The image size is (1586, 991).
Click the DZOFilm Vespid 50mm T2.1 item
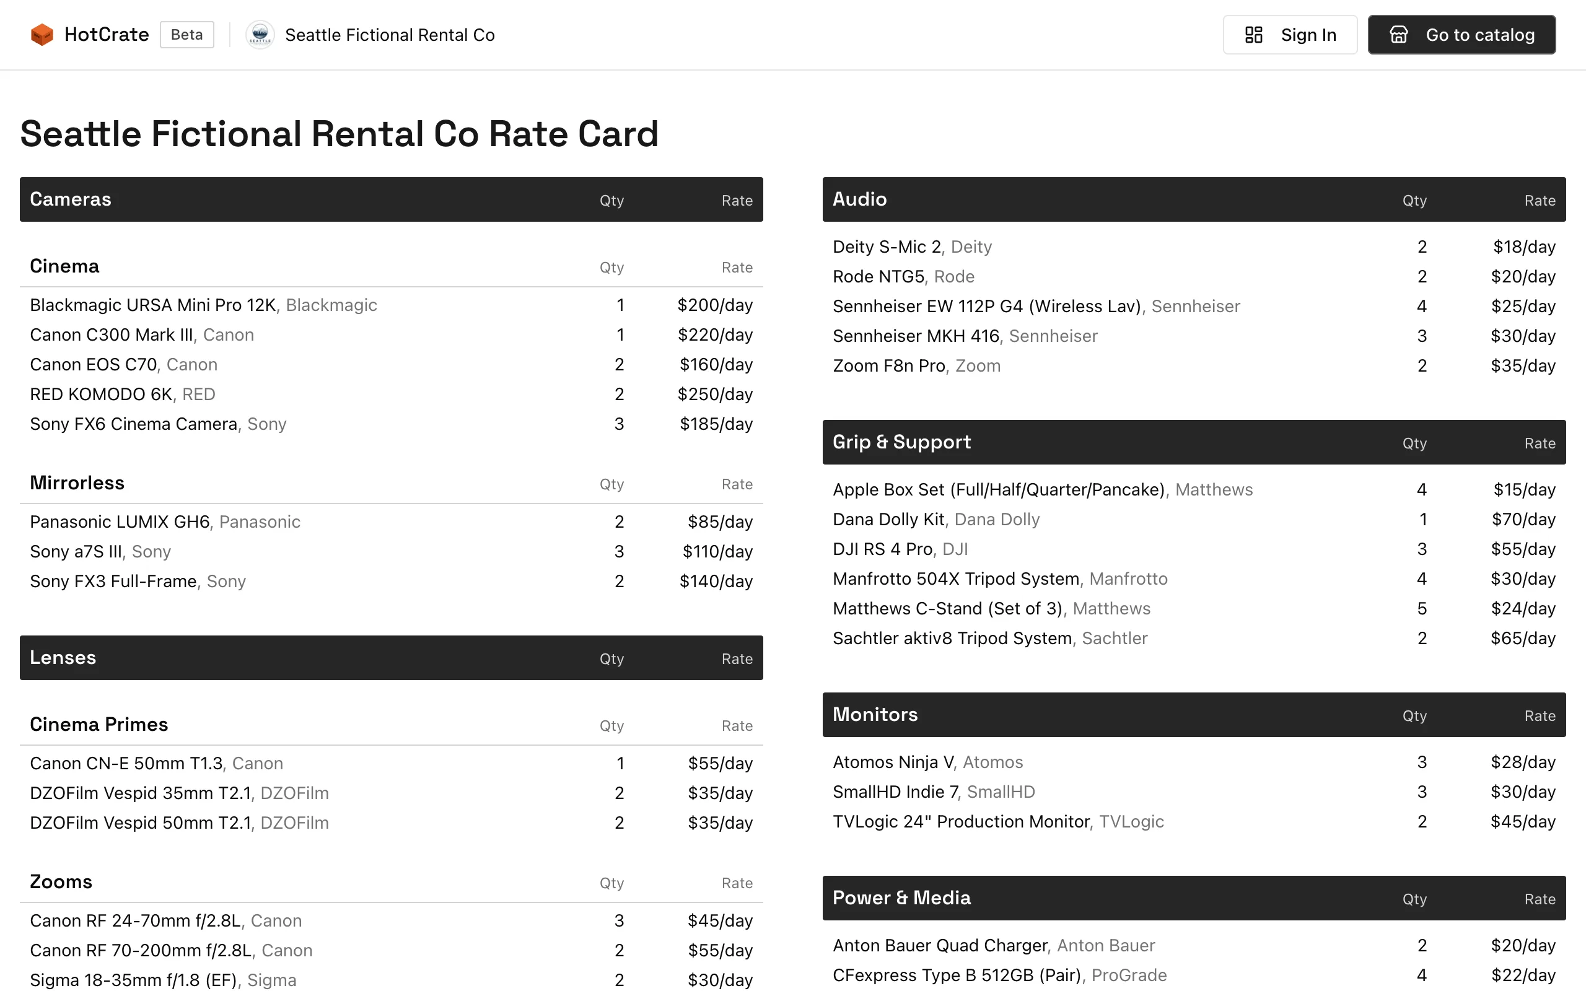tap(392, 823)
